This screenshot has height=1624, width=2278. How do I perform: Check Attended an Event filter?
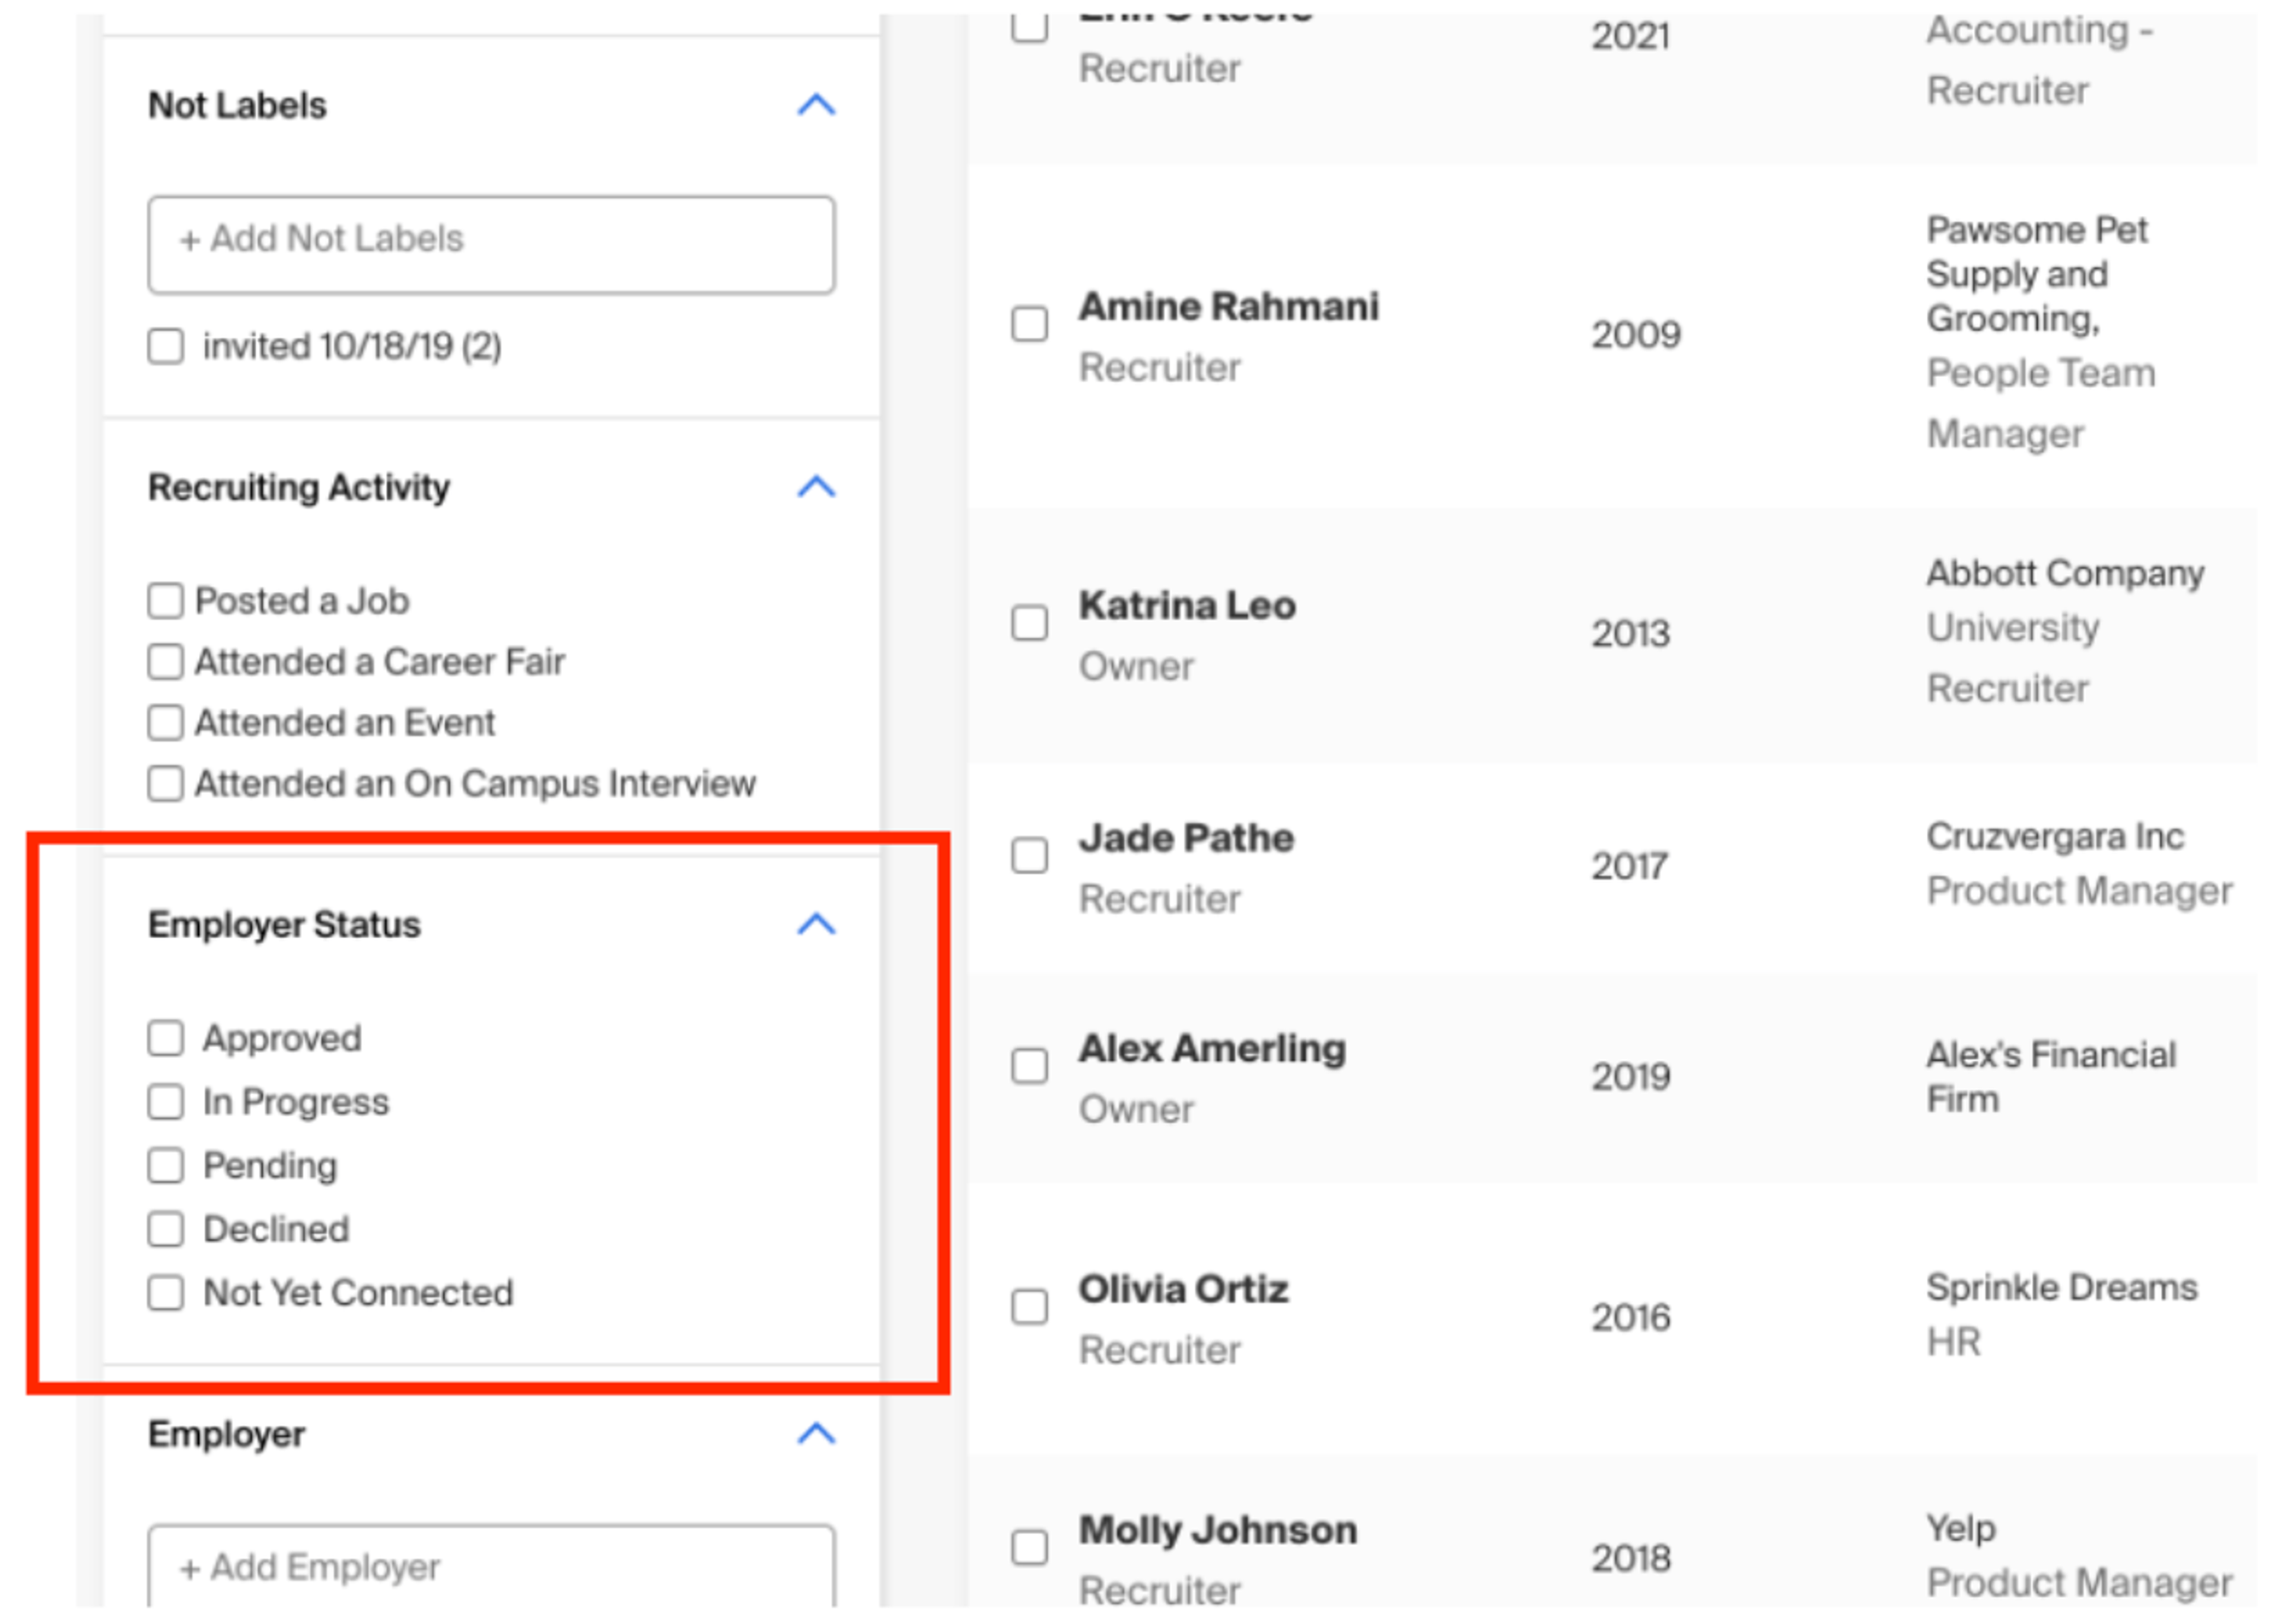tap(166, 723)
